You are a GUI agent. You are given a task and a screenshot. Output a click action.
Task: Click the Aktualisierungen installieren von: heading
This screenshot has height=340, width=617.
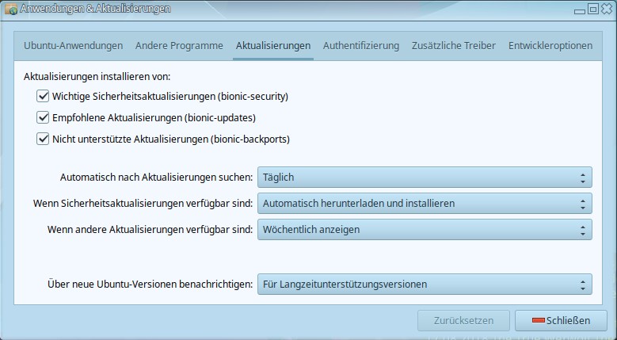pyautogui.click(x=97, y=76)
